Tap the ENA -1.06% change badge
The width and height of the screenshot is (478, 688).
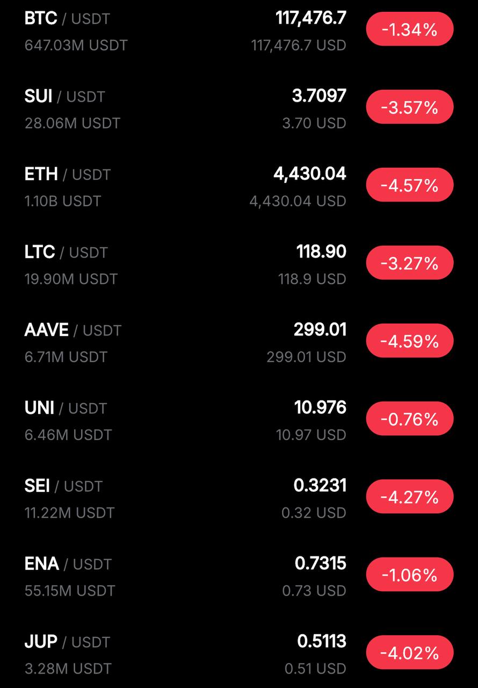(410, 575)
